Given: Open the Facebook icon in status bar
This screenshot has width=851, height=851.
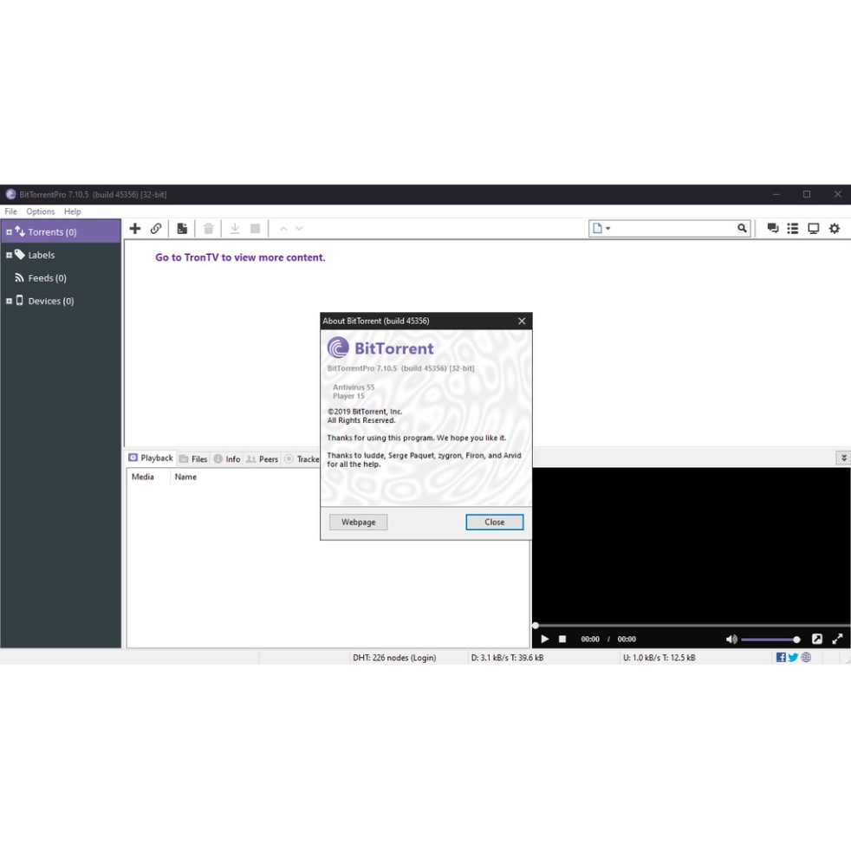Looking at the screenshot, I should (x=781, y=658).
